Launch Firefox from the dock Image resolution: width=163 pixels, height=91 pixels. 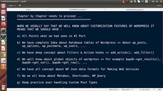pyautogui.click(x=3, y=25)
